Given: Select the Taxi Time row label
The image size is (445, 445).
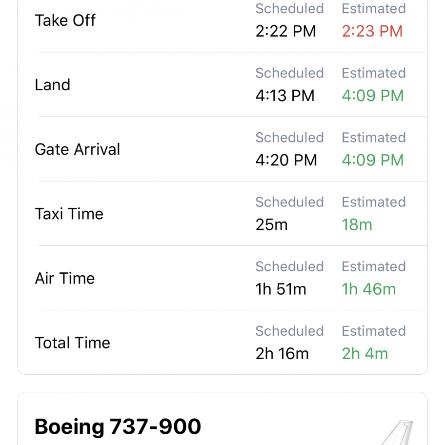Looking at the screenshot, I should pos(69,214).
